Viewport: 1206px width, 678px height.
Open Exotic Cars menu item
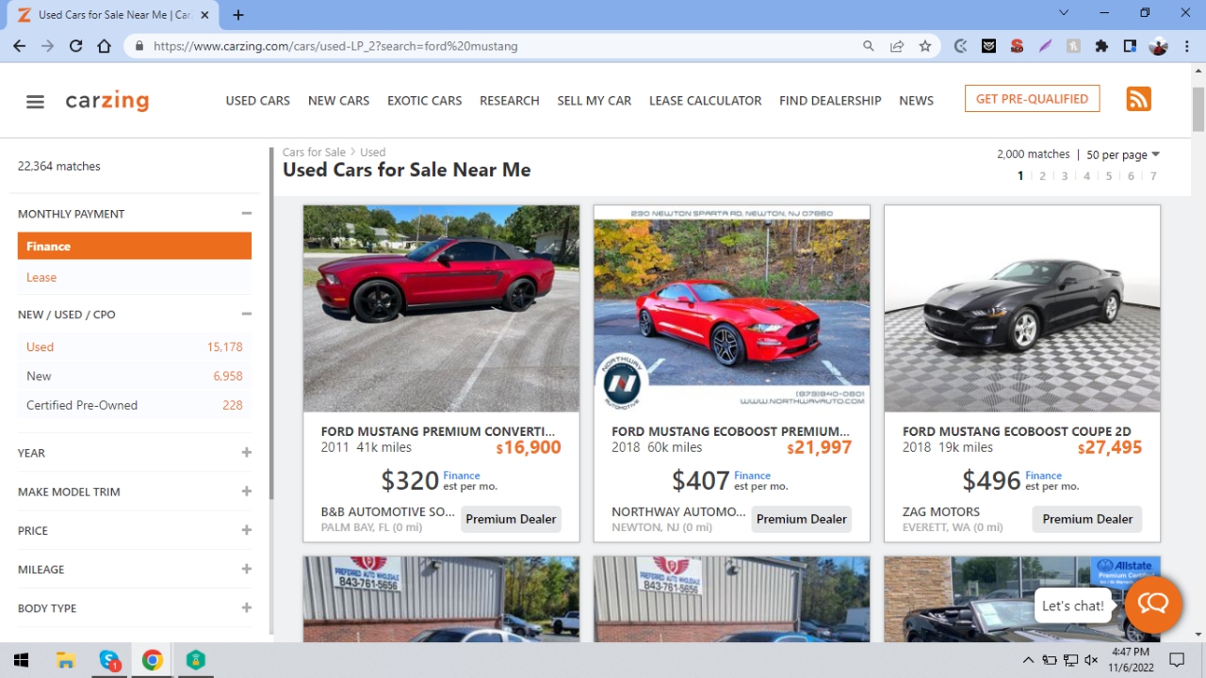[x=424, y=100]
